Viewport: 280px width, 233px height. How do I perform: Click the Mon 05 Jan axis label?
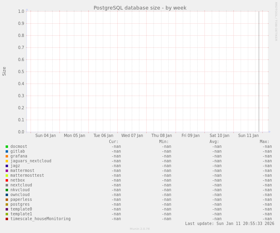click(74, 136)
